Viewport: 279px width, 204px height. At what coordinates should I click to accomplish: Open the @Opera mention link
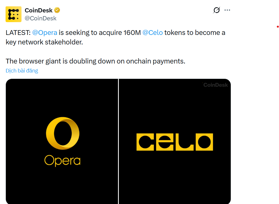pos(45,33)
